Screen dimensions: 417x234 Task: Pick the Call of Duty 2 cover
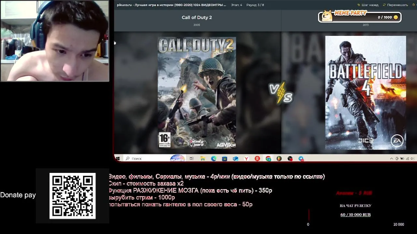[x=197, y=93]
